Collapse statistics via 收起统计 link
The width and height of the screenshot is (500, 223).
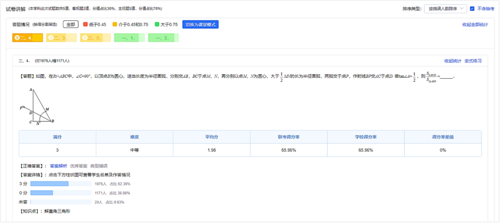click(452, 61)
